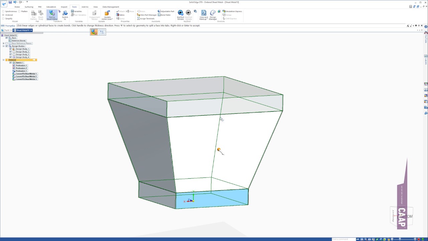This screenshot has width=428, height=241.
Task: Open the View and Markup dropdown
Action: (x=203, y=15)
